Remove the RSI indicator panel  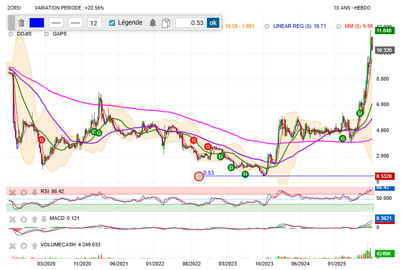(x=13, y=192)
